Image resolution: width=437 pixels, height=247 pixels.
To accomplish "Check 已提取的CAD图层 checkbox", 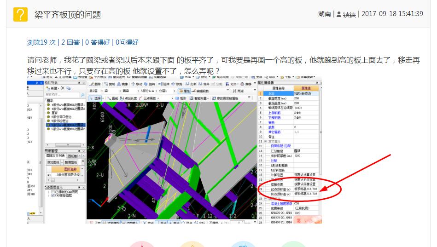I will pyautogui.click(x=53, y=192).
